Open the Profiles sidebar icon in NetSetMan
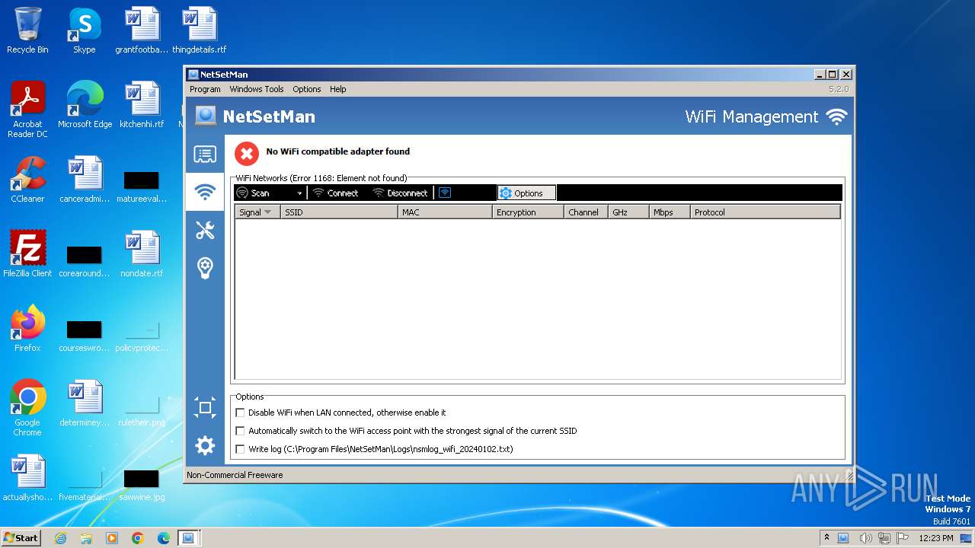Viewport: 975px width, 548px height. click(205, 155)
